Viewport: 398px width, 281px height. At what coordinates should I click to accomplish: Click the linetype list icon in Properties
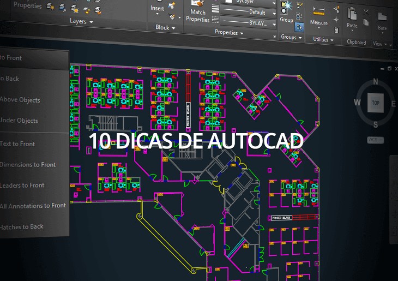[215, 20]
